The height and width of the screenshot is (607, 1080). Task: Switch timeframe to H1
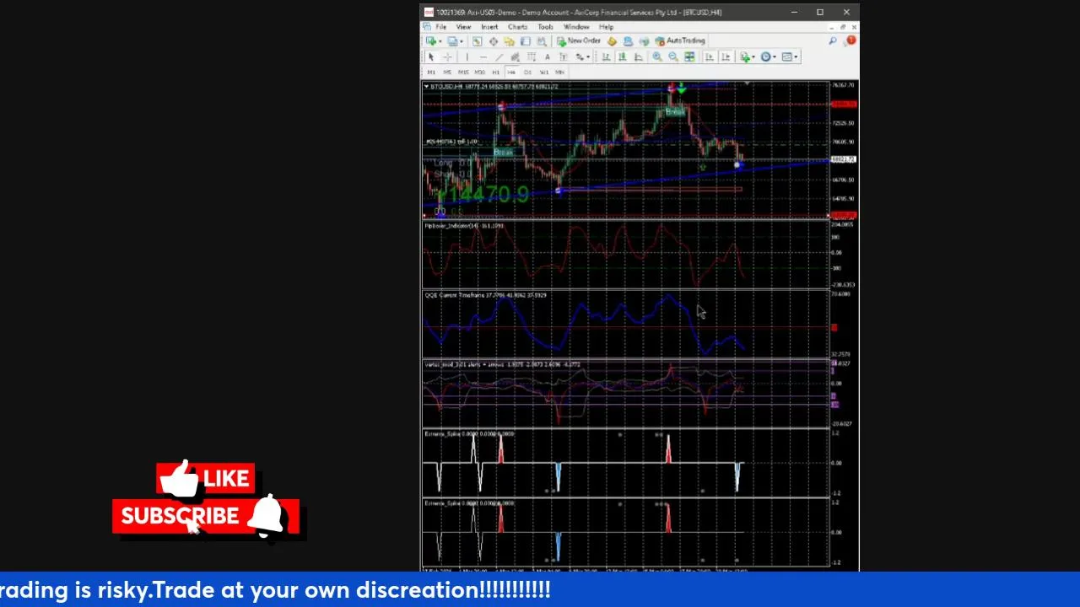click(x=496, y=73)
